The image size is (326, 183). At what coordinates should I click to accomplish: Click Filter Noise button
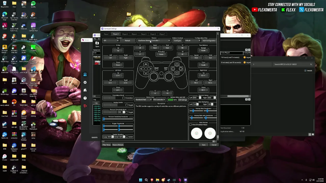106,145
